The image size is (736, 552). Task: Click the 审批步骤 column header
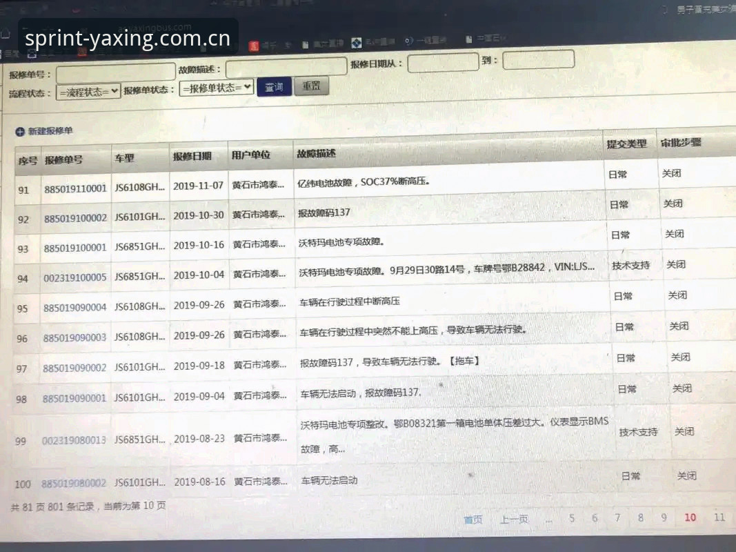point(681,142)
